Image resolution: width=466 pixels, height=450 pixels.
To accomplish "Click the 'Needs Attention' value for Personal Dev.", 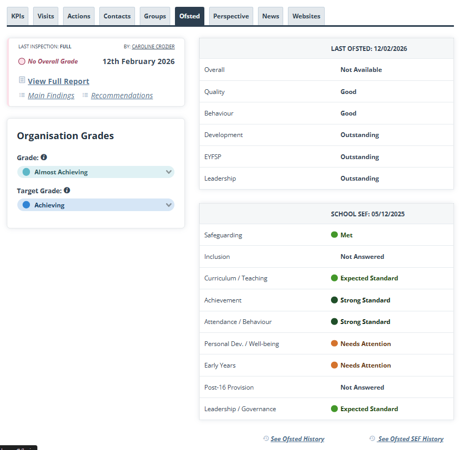I will pos(366,343).
